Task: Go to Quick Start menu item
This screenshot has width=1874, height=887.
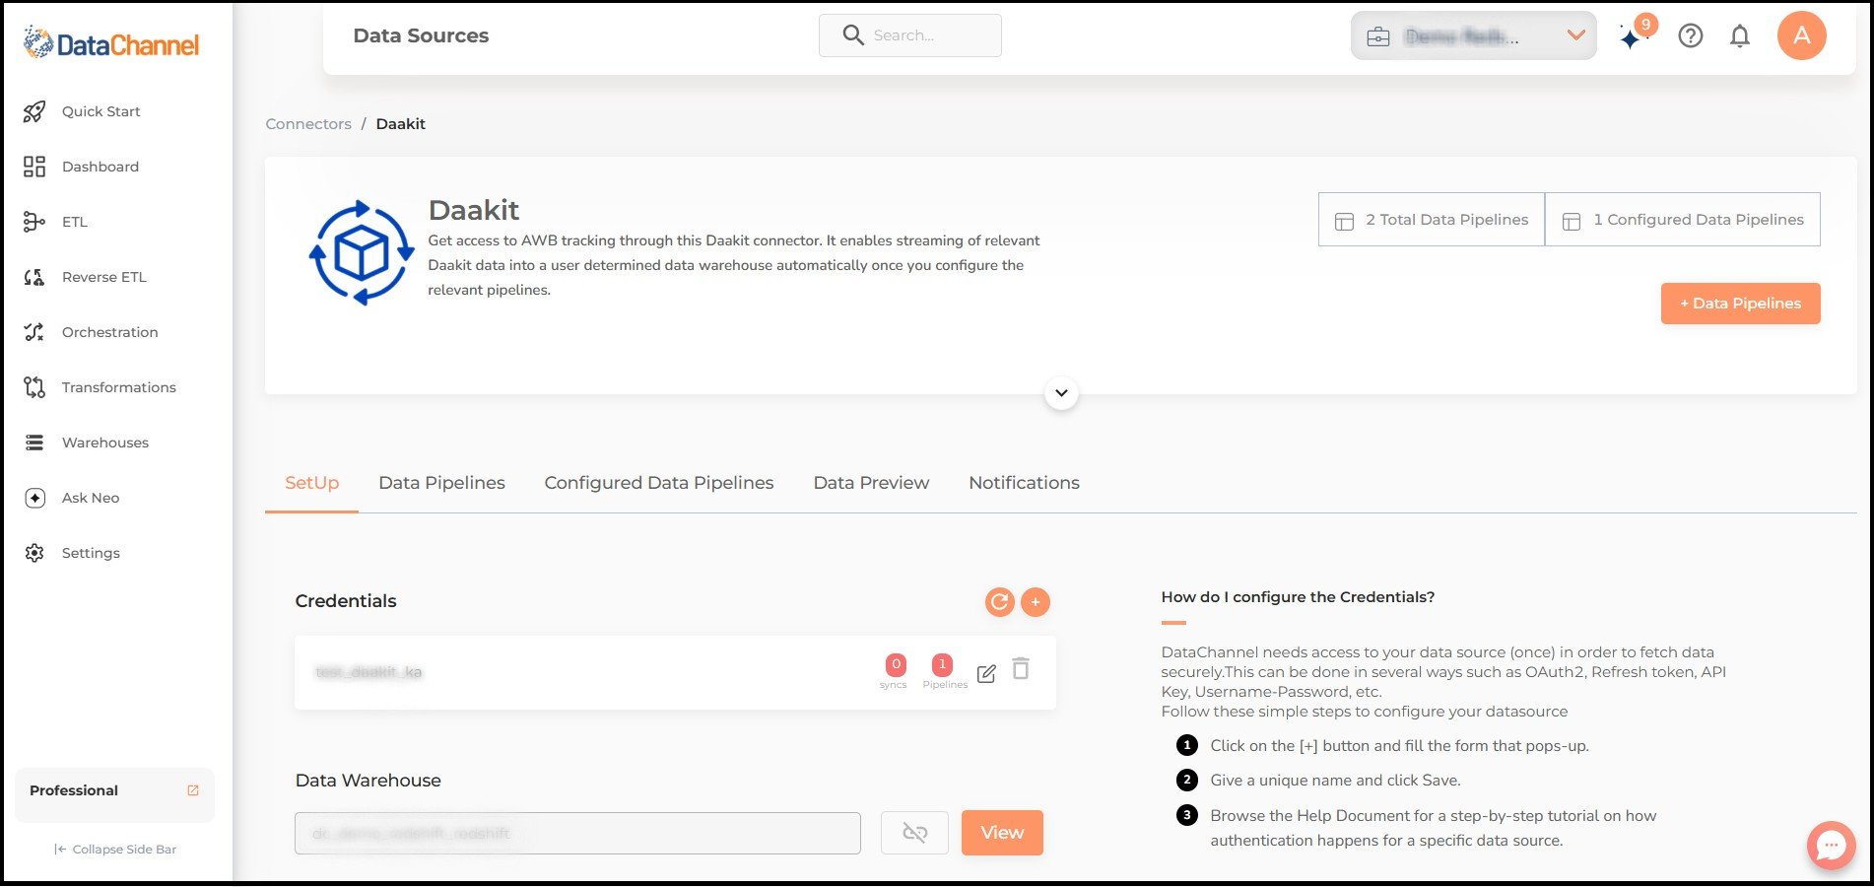Action: [x=101, y=111]
